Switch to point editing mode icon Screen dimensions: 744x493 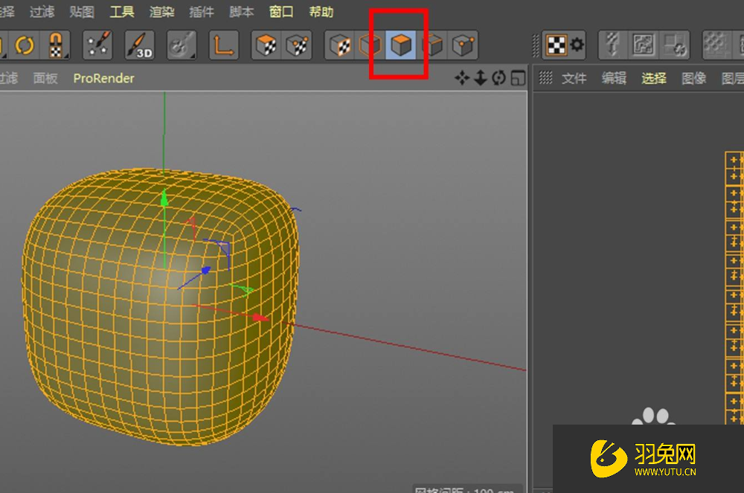pyautogui.click(x=460, y=45)
